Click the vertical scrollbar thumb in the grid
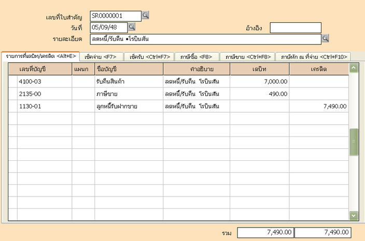Viewport: 365px width, 241px height. 354,142
